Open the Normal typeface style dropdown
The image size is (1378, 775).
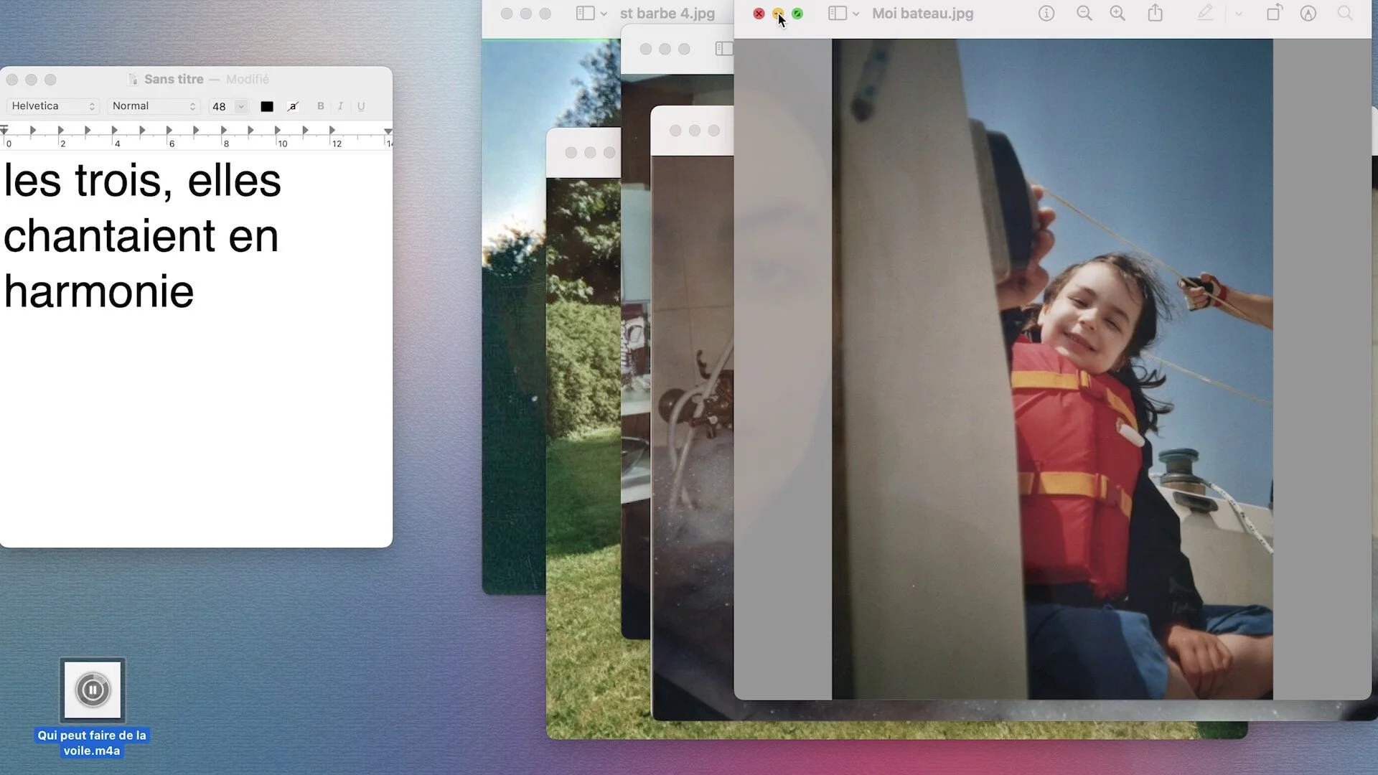pos(153,106)
